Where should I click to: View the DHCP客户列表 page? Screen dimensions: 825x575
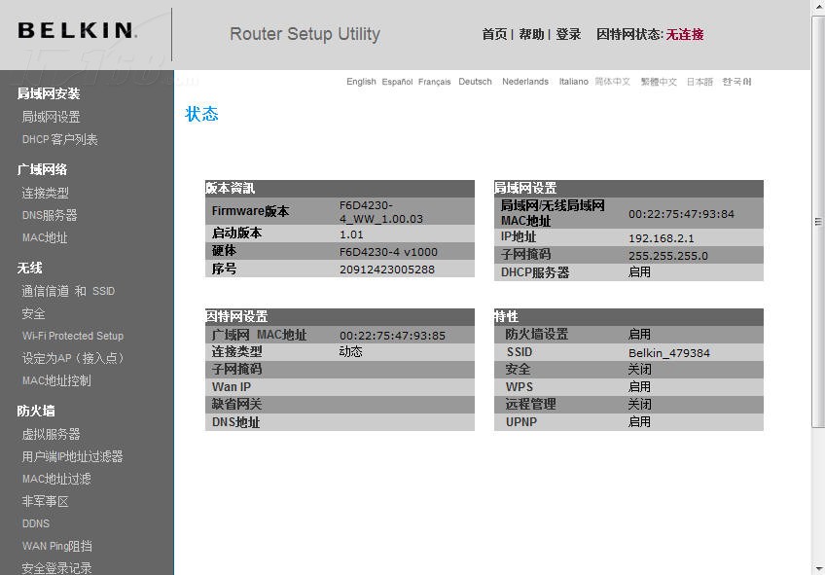point(58,139)
